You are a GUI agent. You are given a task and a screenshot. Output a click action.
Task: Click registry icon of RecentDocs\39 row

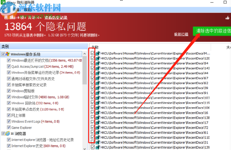tap(98, 88)
